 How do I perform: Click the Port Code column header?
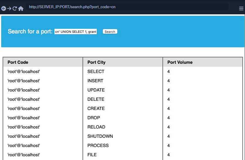pos(18,62)
